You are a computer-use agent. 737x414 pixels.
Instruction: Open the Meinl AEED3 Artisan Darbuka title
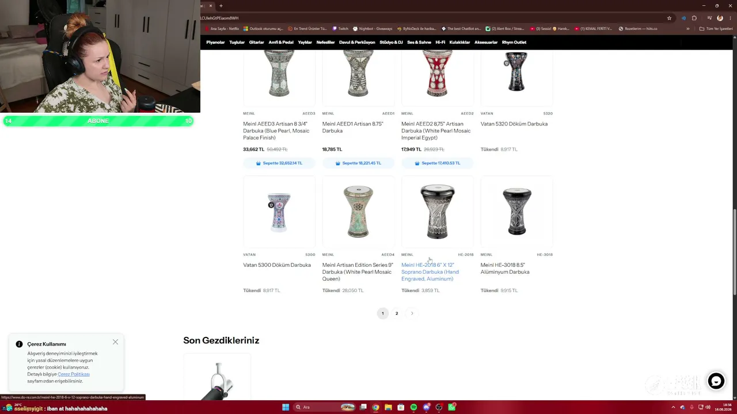277,131
